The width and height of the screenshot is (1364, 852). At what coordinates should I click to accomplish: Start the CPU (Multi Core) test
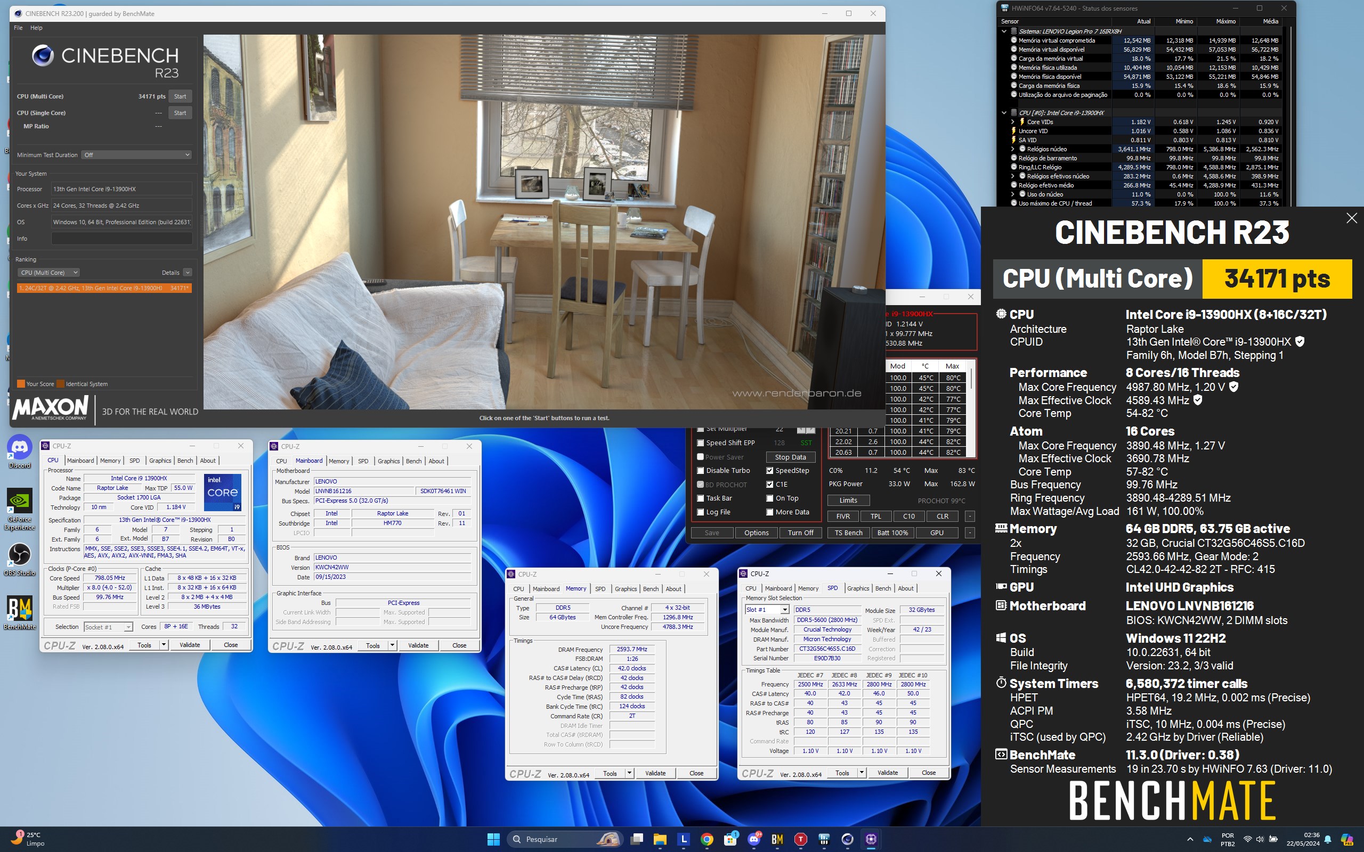point(180,96)
